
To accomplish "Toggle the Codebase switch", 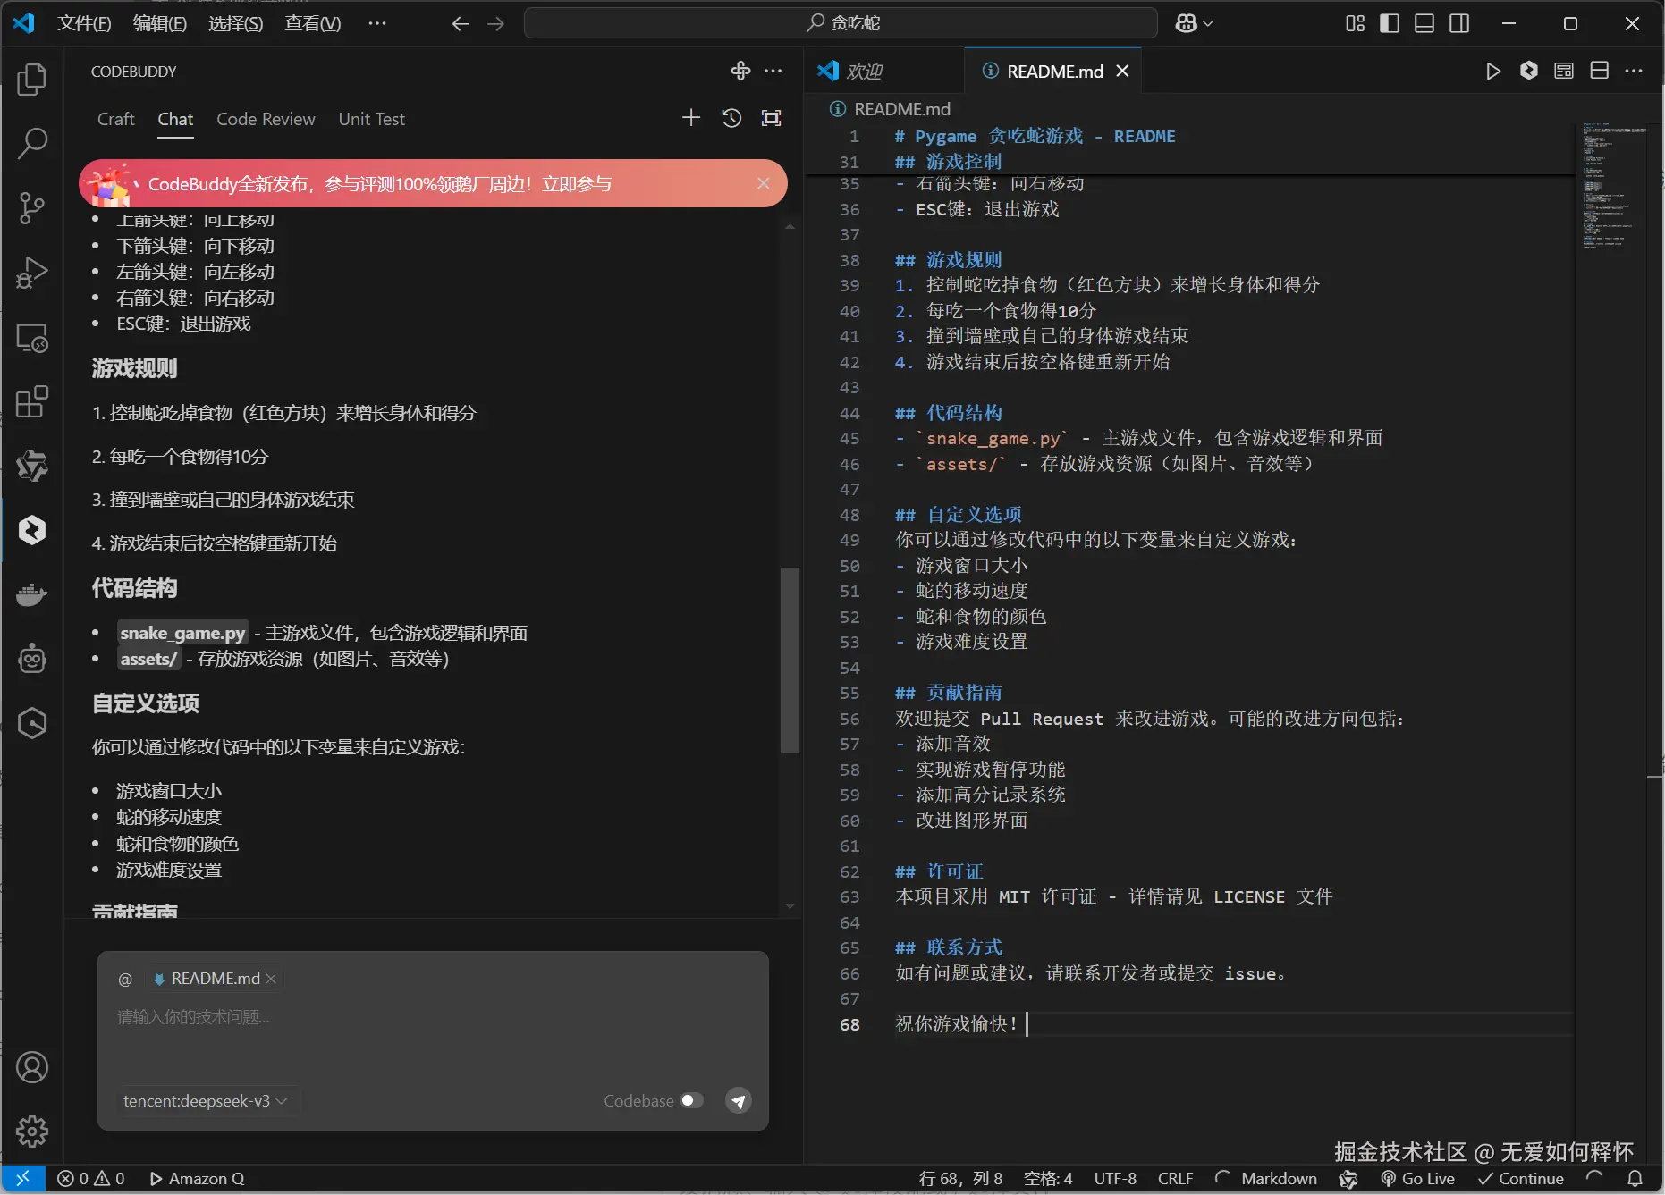I will tap(692, 1100).
